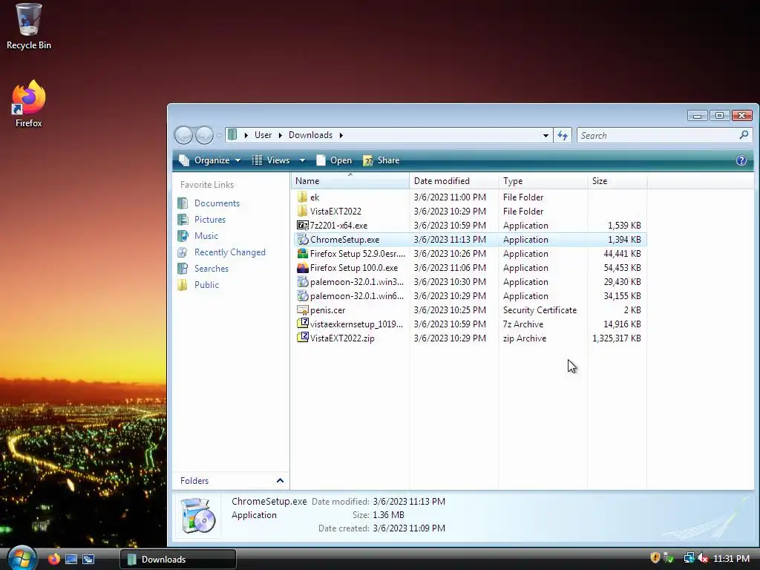This screenshot has width=760, height=570.
Task: Sort by Date modified column header
Action: (453, 181)
